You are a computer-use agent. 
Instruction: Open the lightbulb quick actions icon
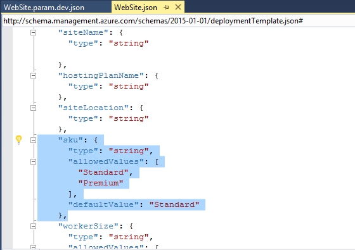pos(18,139)
